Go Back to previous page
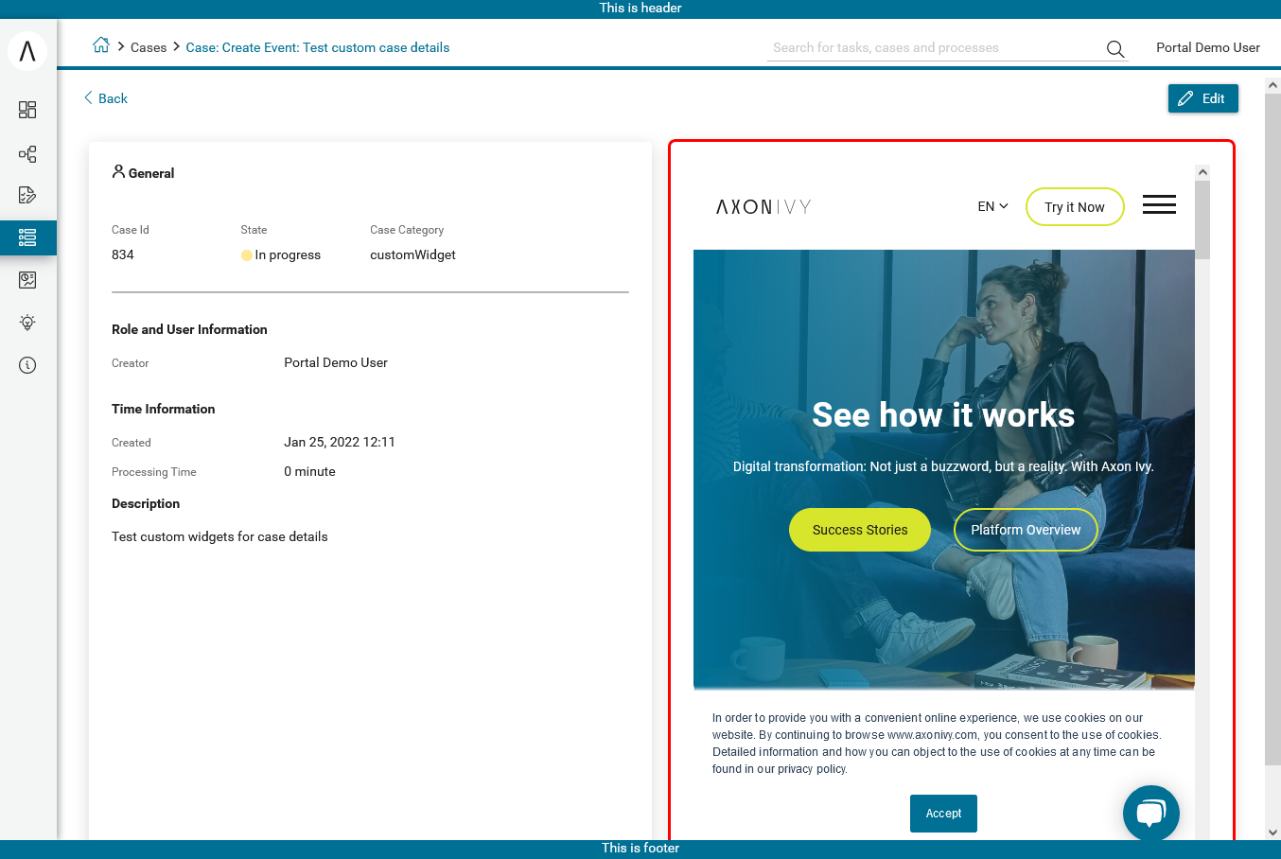Screen dimensions: 1281x859 coord(106,98)
